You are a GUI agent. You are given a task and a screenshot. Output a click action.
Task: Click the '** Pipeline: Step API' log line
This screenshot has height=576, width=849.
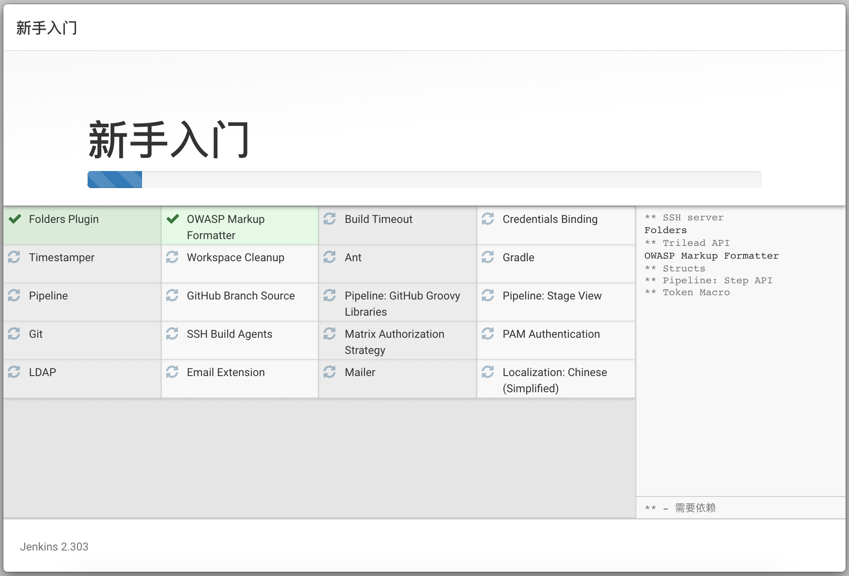point(708,280)
